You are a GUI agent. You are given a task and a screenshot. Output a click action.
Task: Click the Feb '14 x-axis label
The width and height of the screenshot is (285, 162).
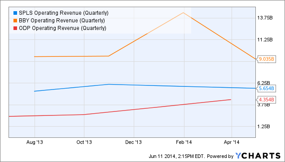pyautogui.click(x=184, y=142)
